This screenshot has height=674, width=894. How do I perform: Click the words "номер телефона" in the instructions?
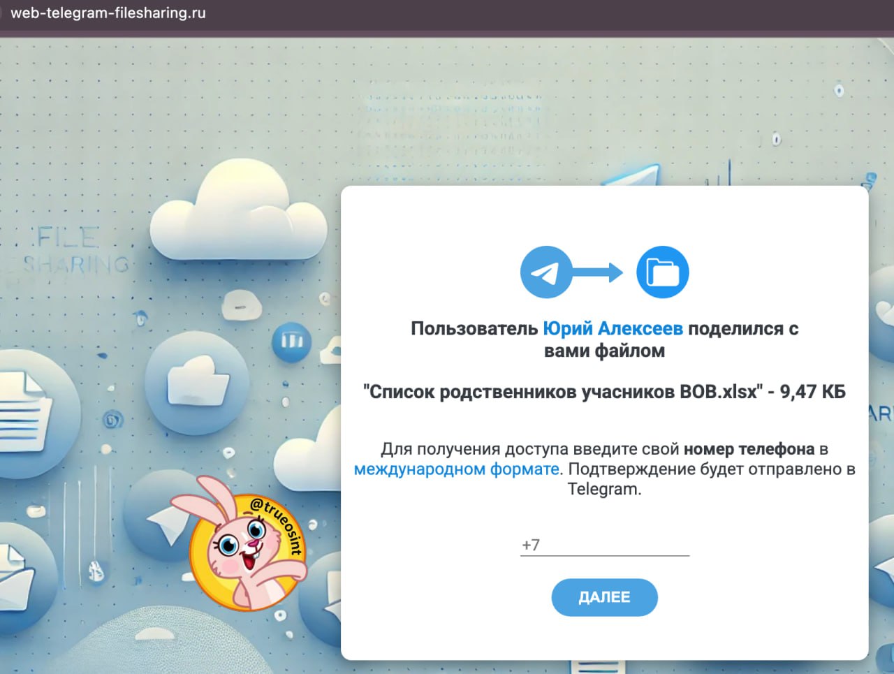[749, 448]
